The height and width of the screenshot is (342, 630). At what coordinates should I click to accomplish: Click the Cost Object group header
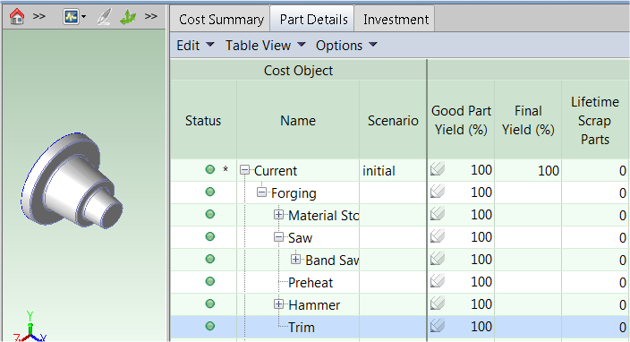pos(298,71)
